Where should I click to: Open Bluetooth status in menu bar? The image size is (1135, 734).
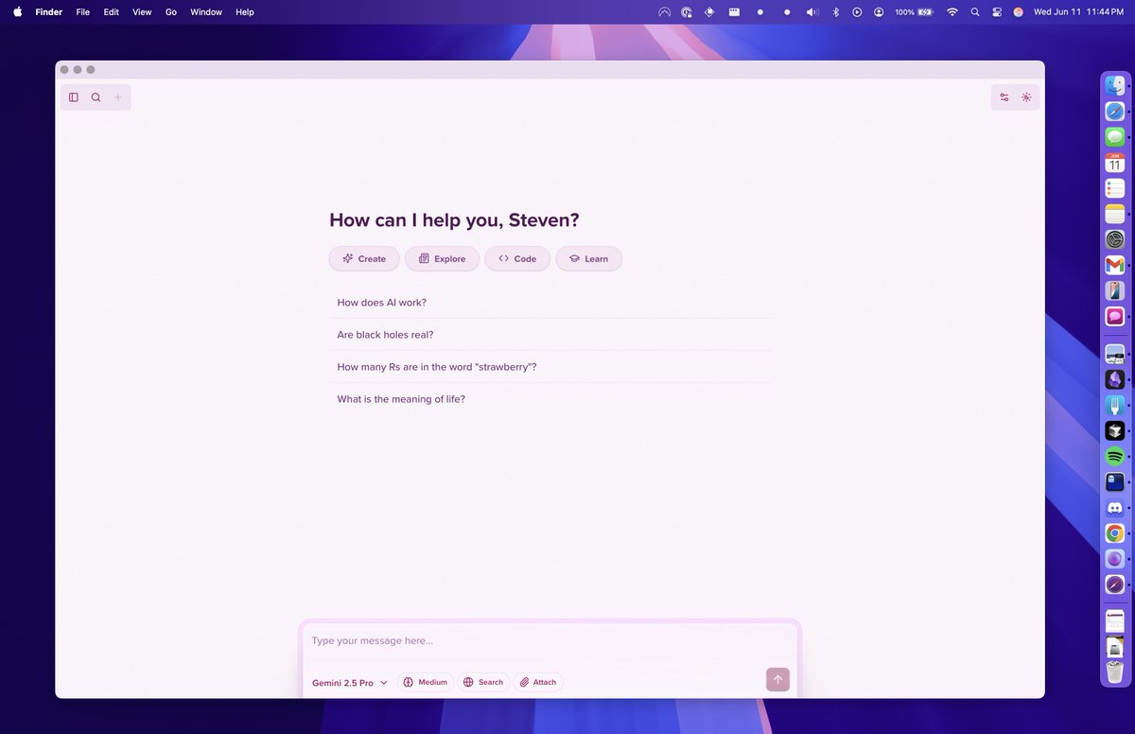tap(835, 12)
